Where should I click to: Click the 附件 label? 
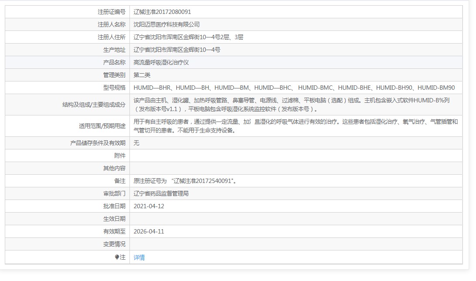coord(119,156)
